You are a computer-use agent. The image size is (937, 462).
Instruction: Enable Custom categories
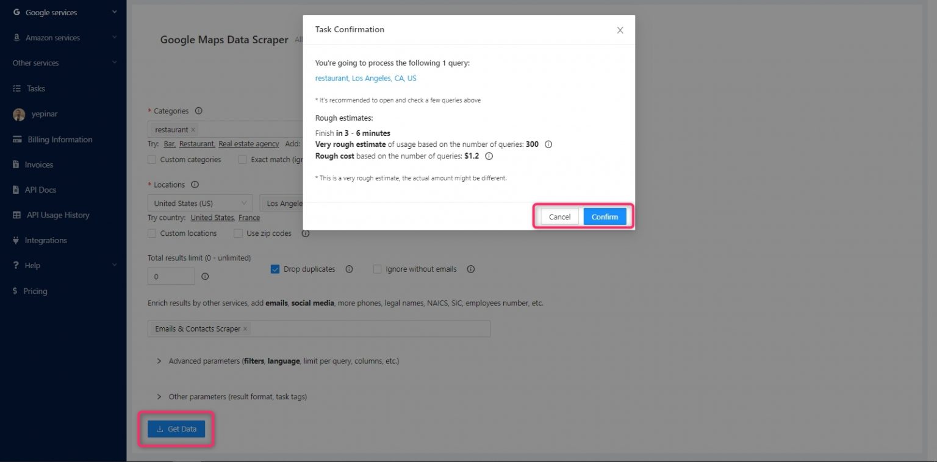pyautogui.click(x=151, y=159)
